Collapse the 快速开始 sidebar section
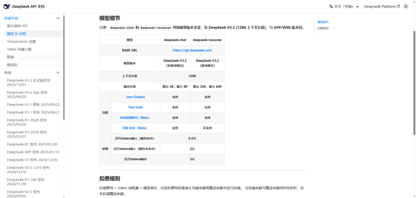The height and width of the screenshot is (198, 416). click(x=58, y=18)
